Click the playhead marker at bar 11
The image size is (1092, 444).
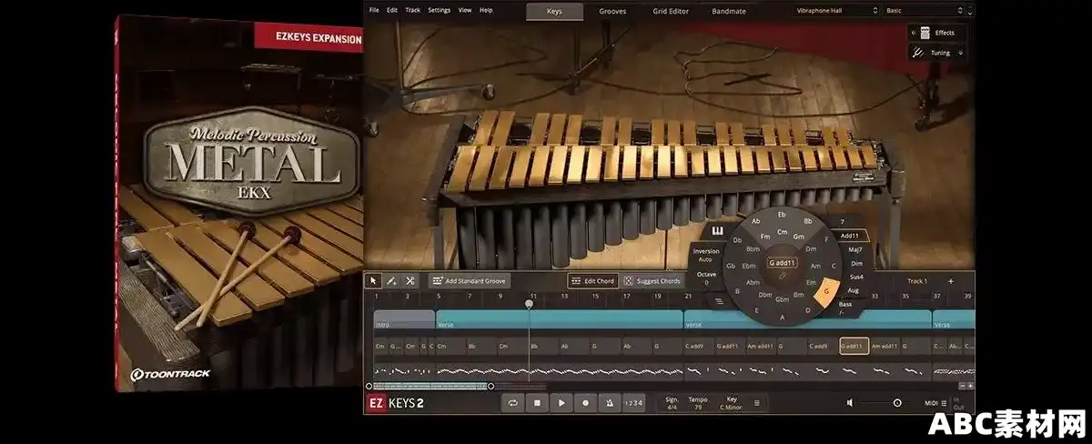point(529,304)
